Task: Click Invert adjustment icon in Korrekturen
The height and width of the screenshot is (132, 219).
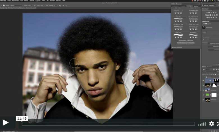Action: point(207,17)
